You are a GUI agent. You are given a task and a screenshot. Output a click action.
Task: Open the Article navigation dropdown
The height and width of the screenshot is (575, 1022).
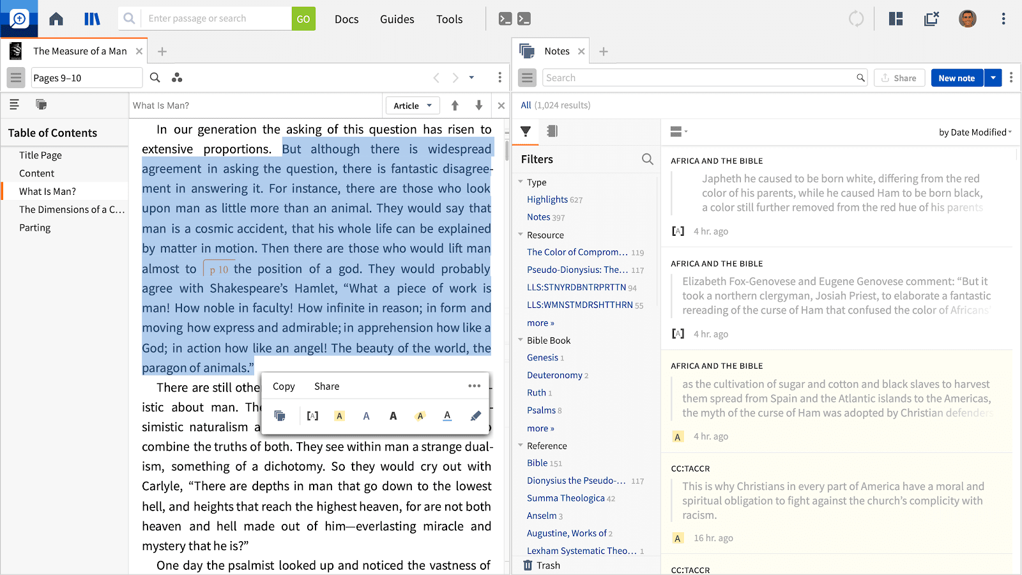[x=413, y=105]
